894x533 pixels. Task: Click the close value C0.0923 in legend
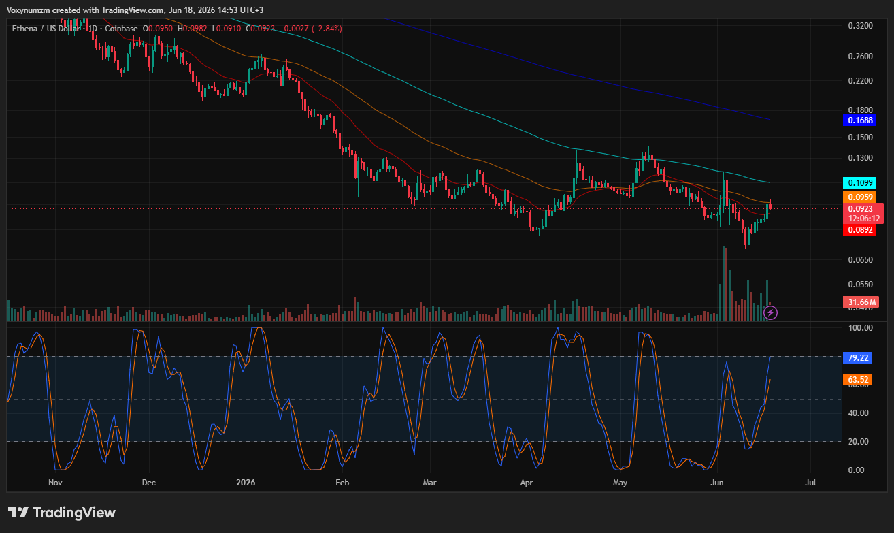click(261, 29)
